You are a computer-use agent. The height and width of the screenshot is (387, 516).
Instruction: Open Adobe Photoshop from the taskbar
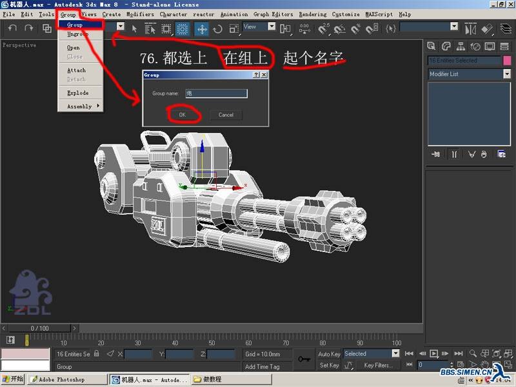67,379
